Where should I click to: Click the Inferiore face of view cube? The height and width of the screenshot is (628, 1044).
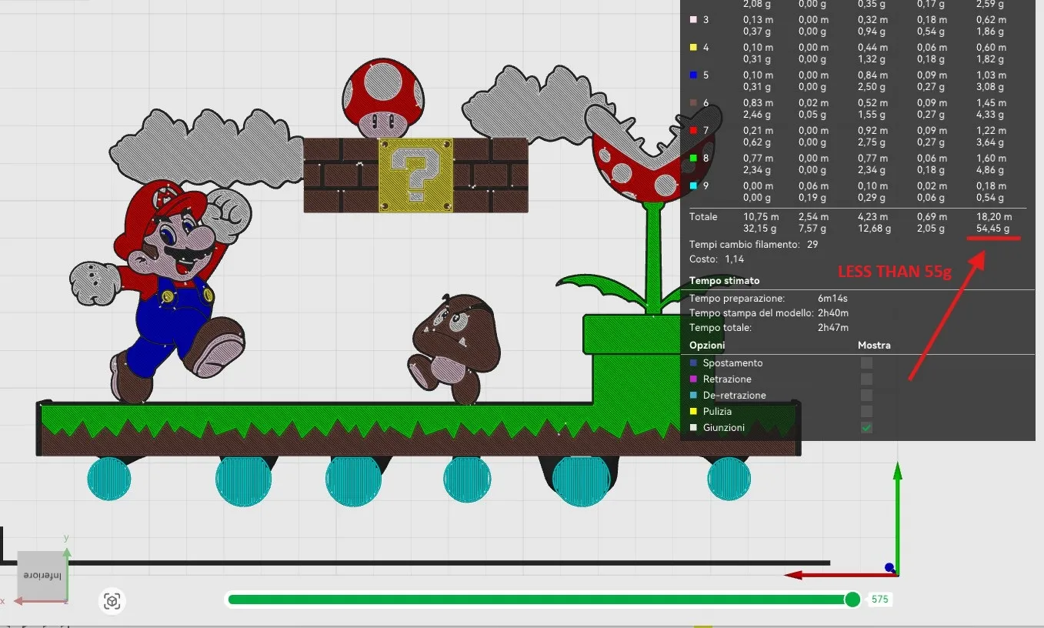[x=42, y=576]
